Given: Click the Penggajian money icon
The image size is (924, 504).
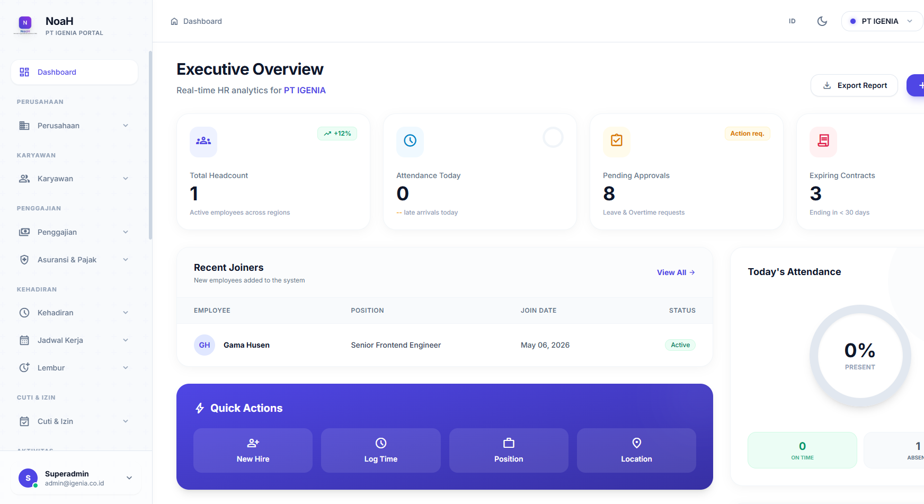Looking at the screenshot, I should tap(24, 232).
